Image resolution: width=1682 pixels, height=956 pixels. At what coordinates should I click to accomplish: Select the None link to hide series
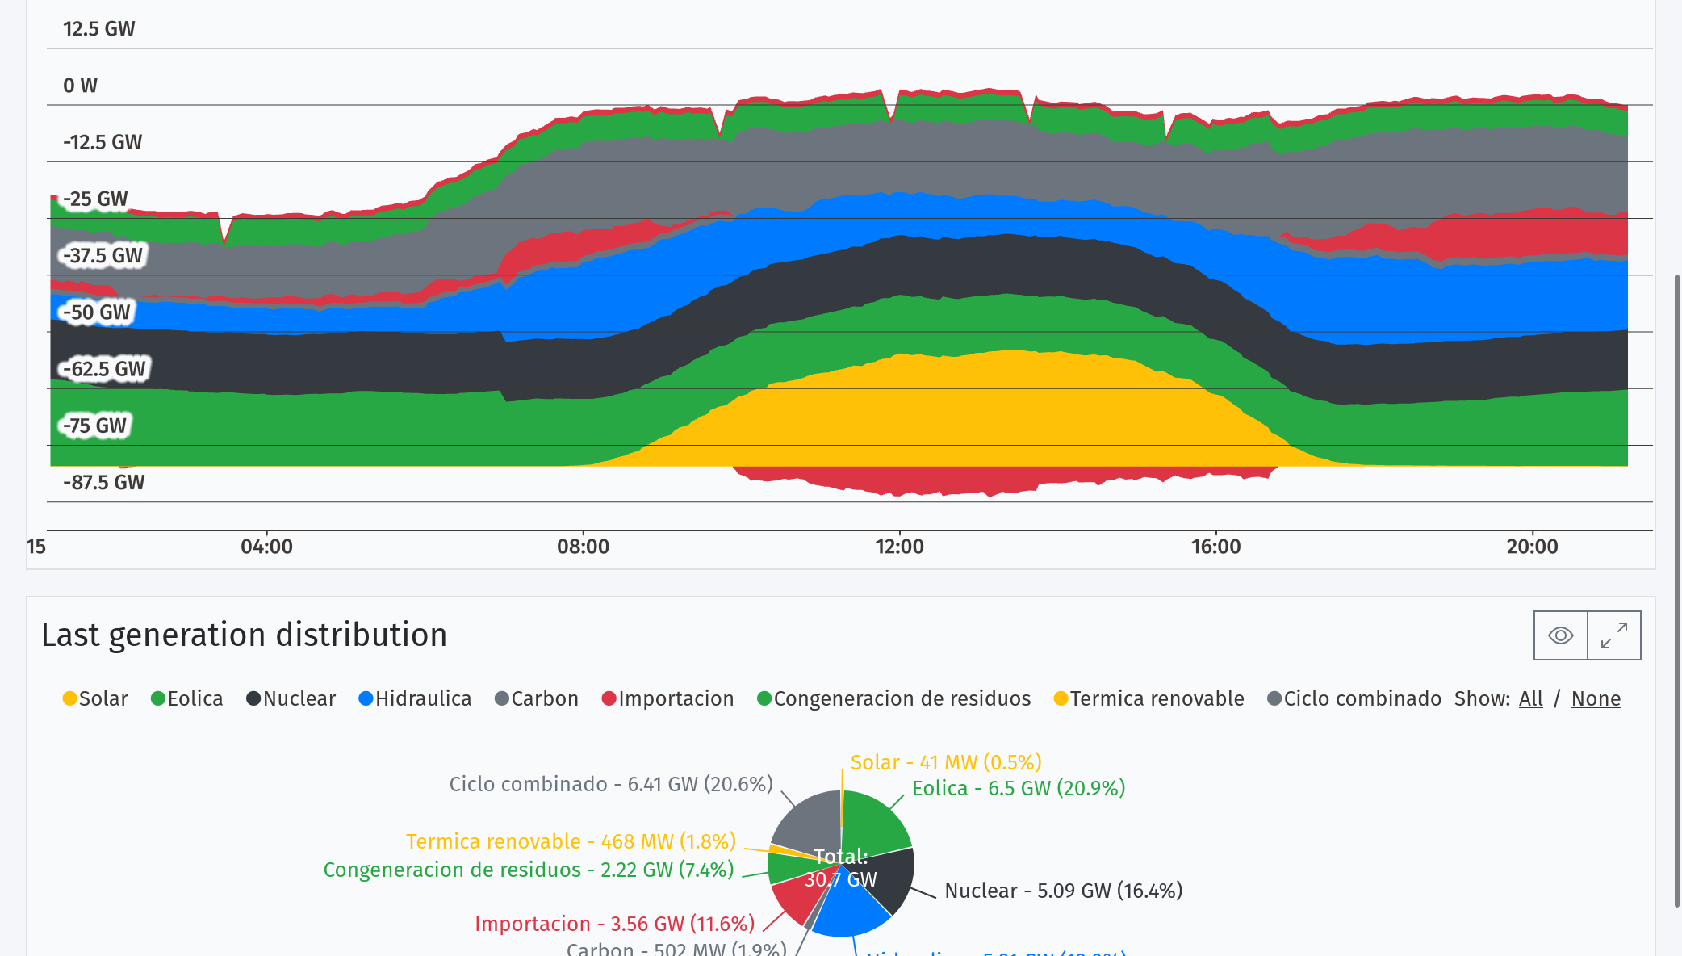1596,698
